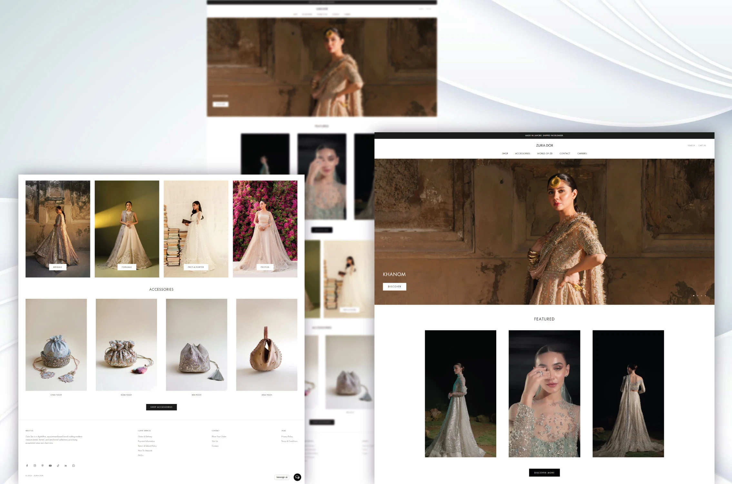The width and height of the screenshot is (732, 484).
Task: Open the SHOP menu item
Action: click(505, 154)
